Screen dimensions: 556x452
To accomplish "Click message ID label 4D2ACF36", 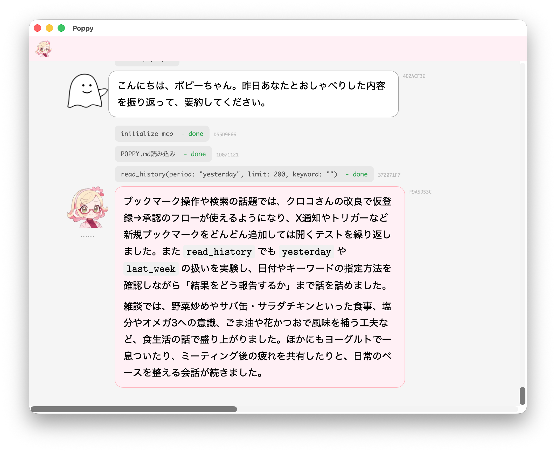I will (414, 76).
